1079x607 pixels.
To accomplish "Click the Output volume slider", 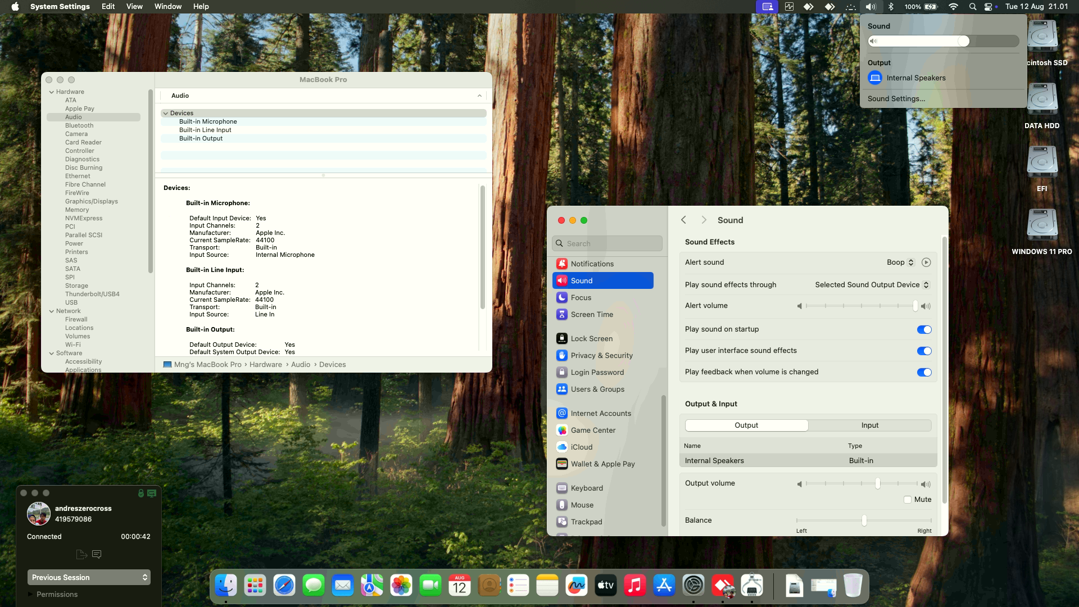I will pos(877,484).
